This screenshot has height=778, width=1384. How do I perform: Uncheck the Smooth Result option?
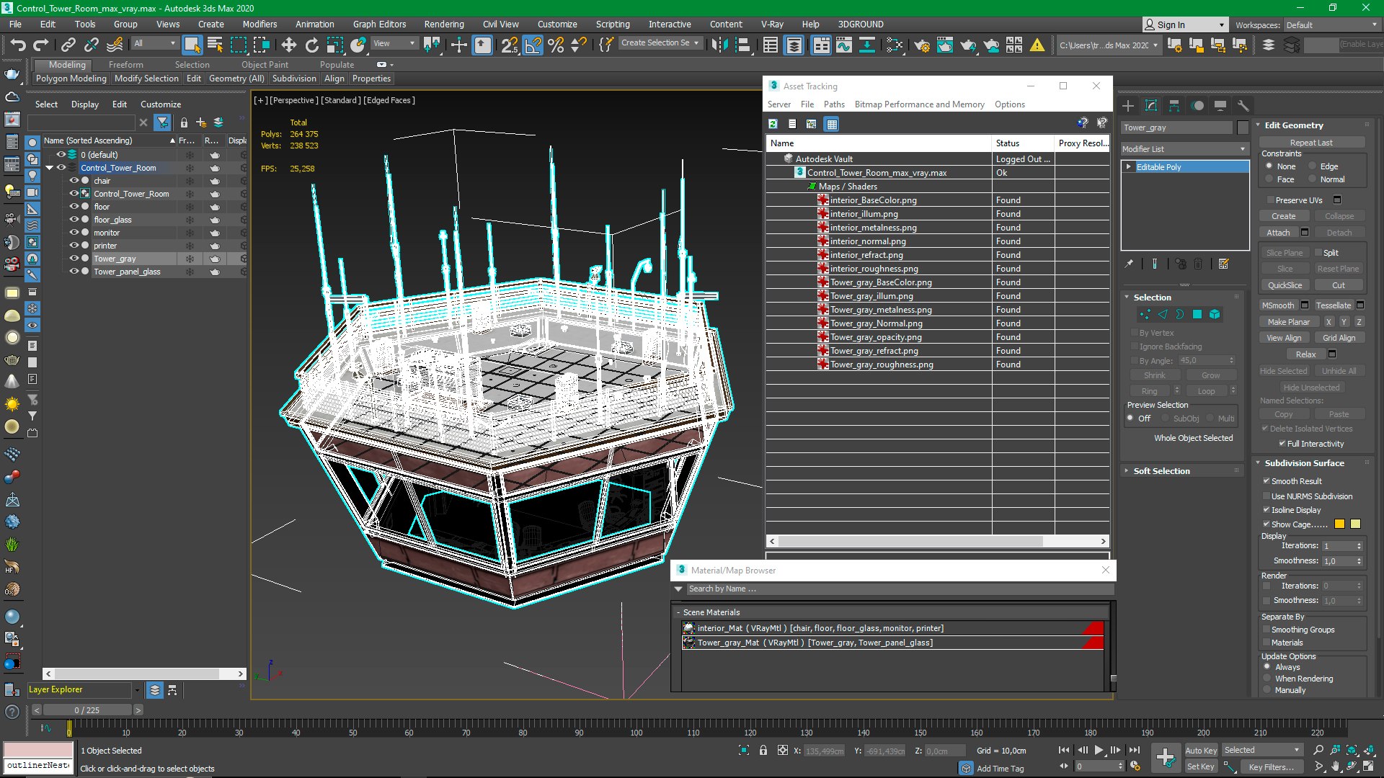pyautogui.click(x=1267, y=481)
